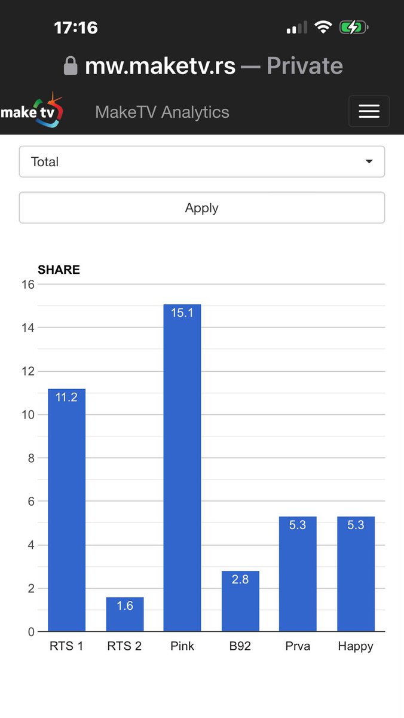Tap the mw.maketv.rs address bar

pos(203,66)
